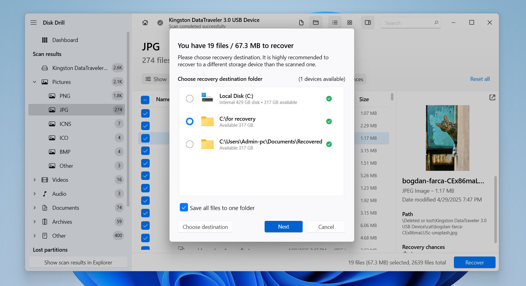Click the cat photo preview thumbnail
This screenshot has width=526, height=286.
tap(448, 138)
